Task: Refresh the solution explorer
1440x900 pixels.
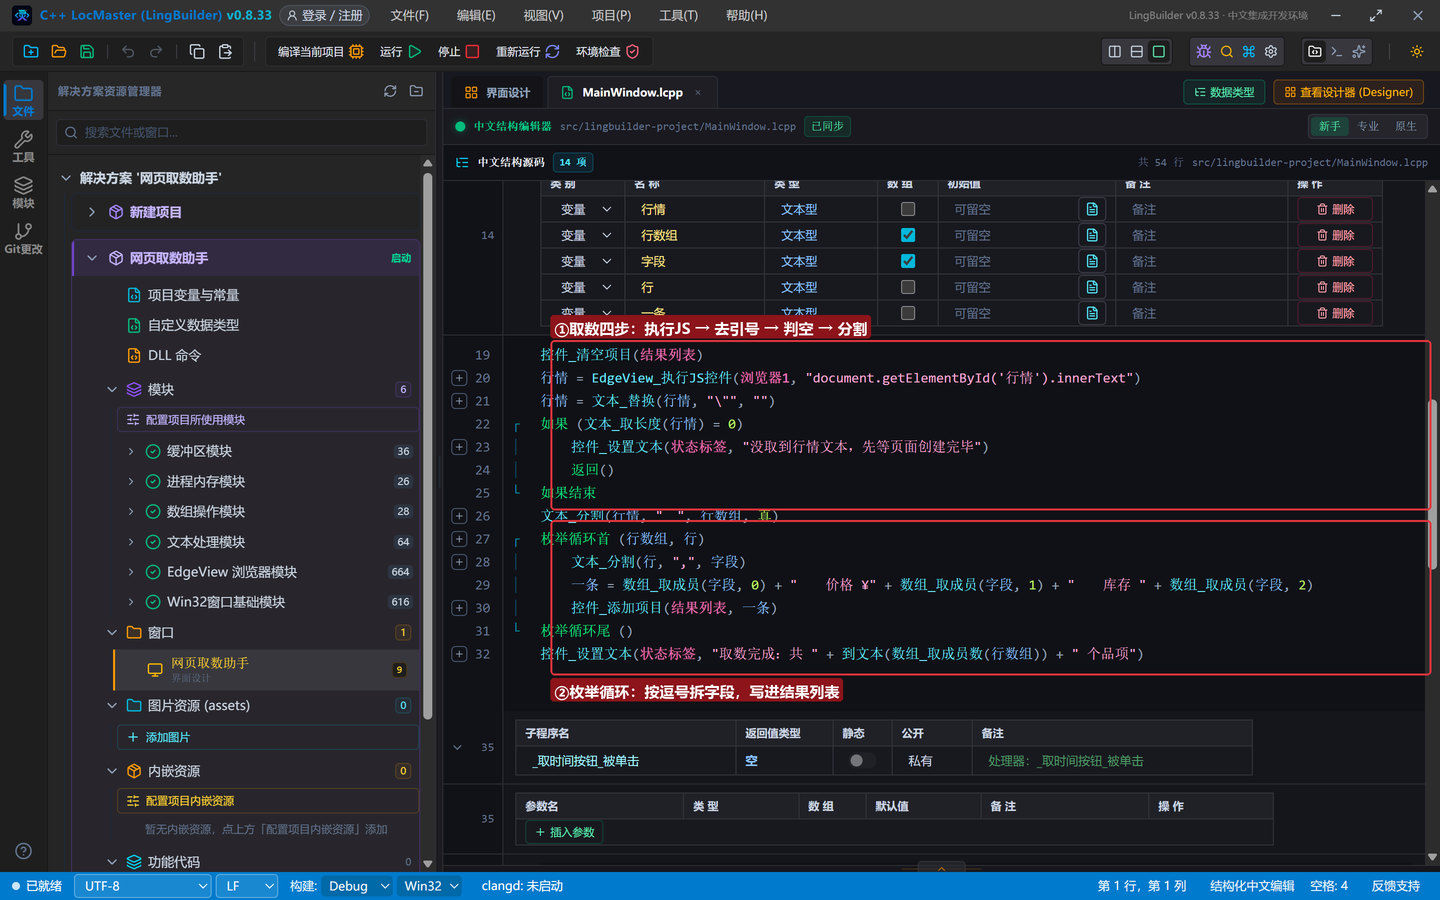Action: tap(389, 91)
